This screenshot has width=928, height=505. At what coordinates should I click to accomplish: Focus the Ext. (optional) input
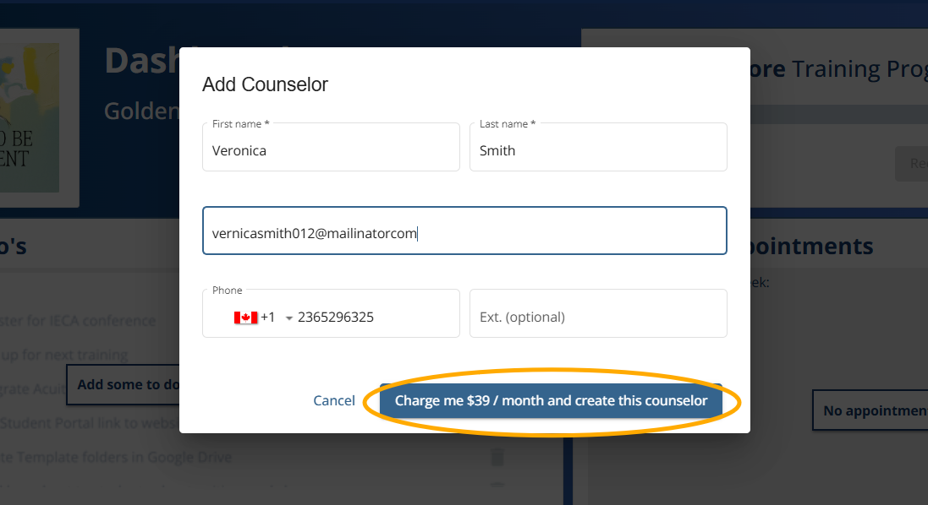[x=598, y=318]
